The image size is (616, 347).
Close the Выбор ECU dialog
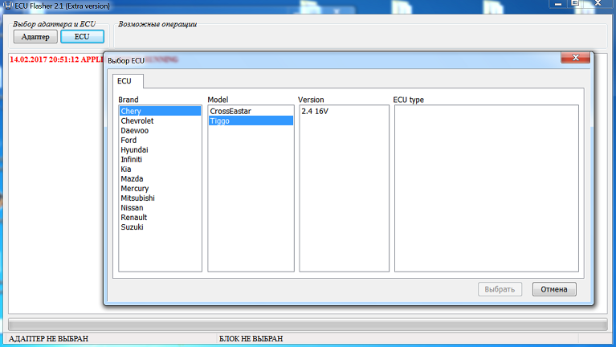point(576,58)
